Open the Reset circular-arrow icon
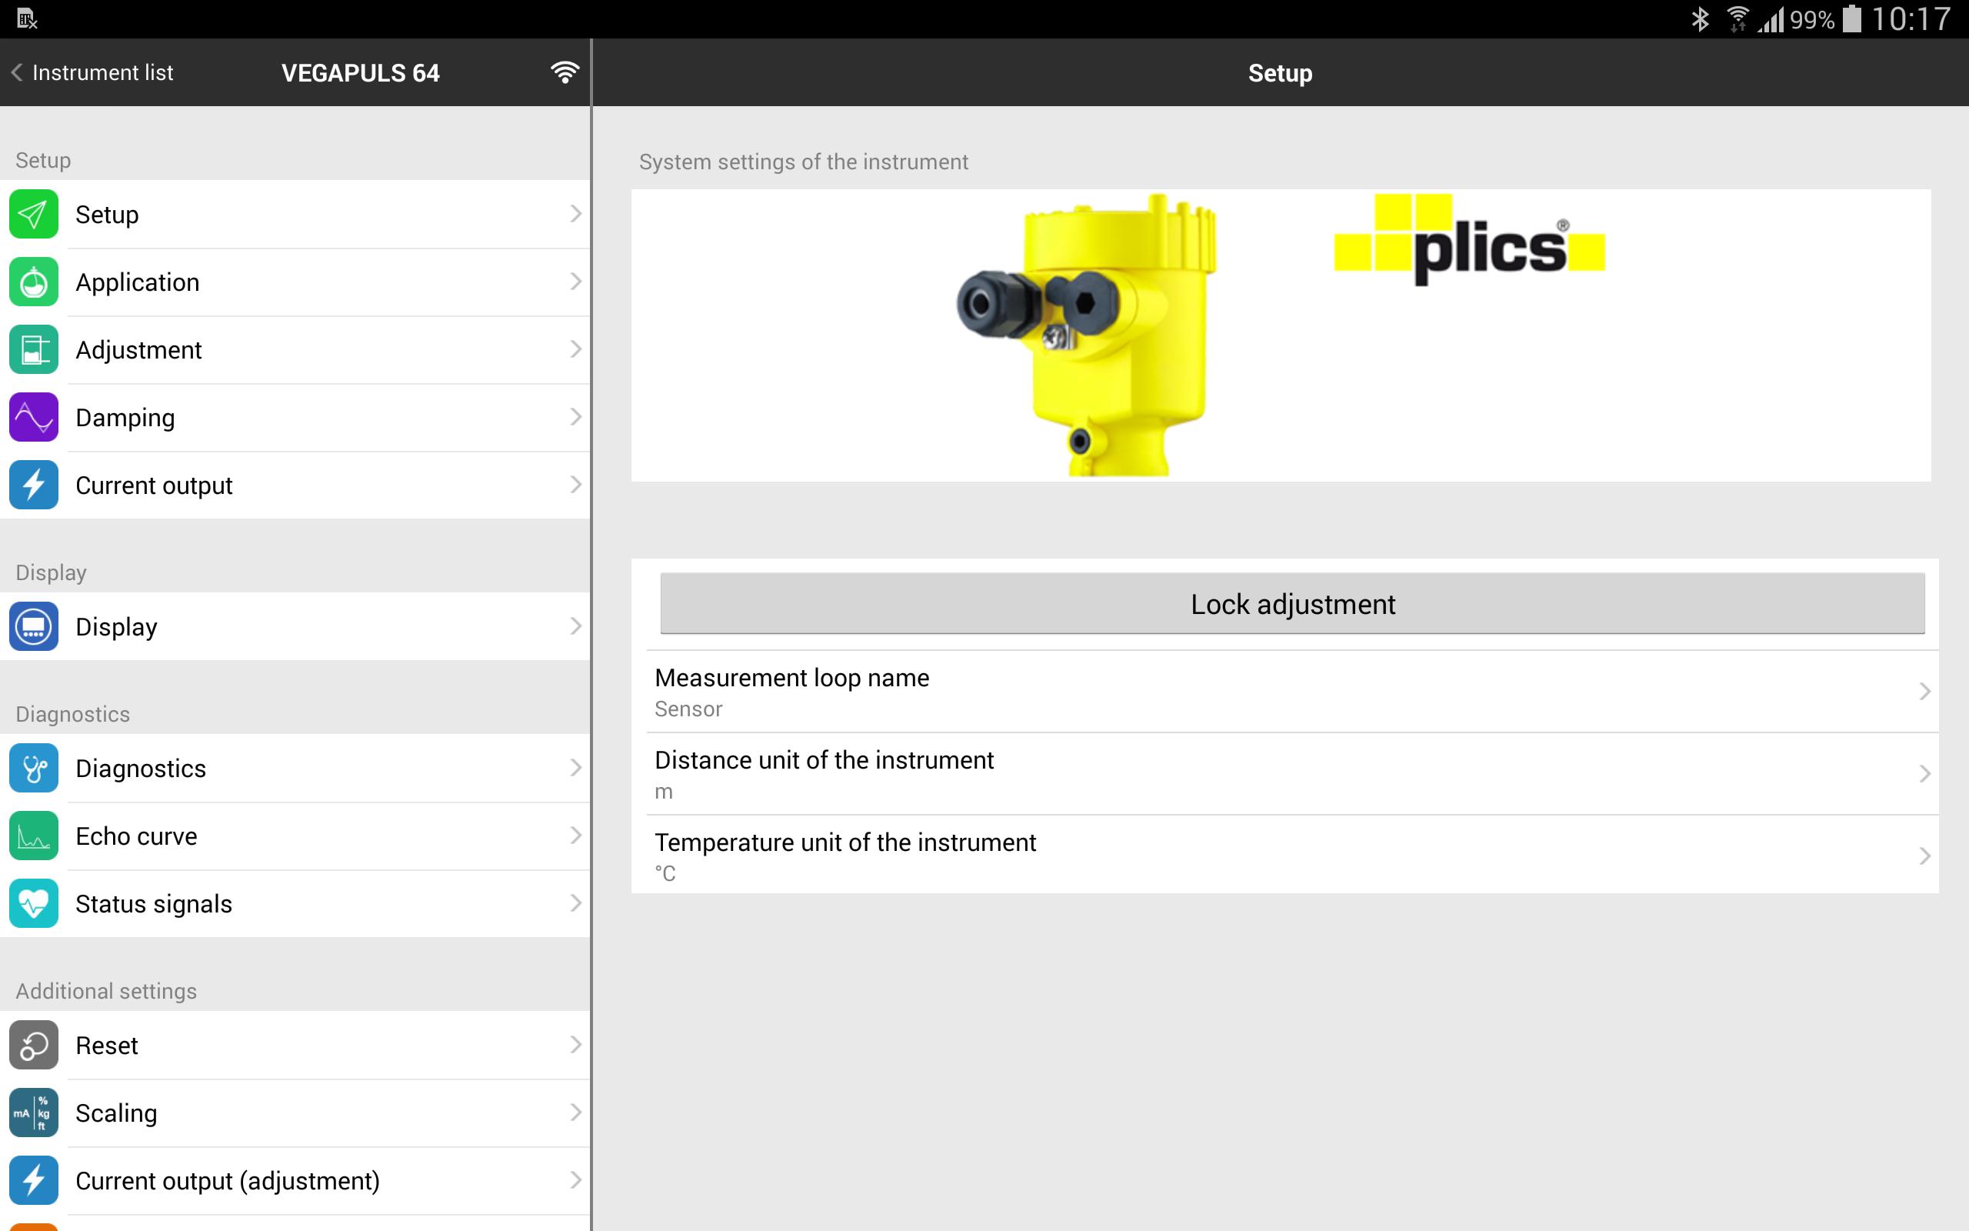 33,1046
